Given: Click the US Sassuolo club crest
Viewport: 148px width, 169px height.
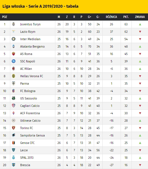Looking at the screenshot, I should click(x=13, y=98).
